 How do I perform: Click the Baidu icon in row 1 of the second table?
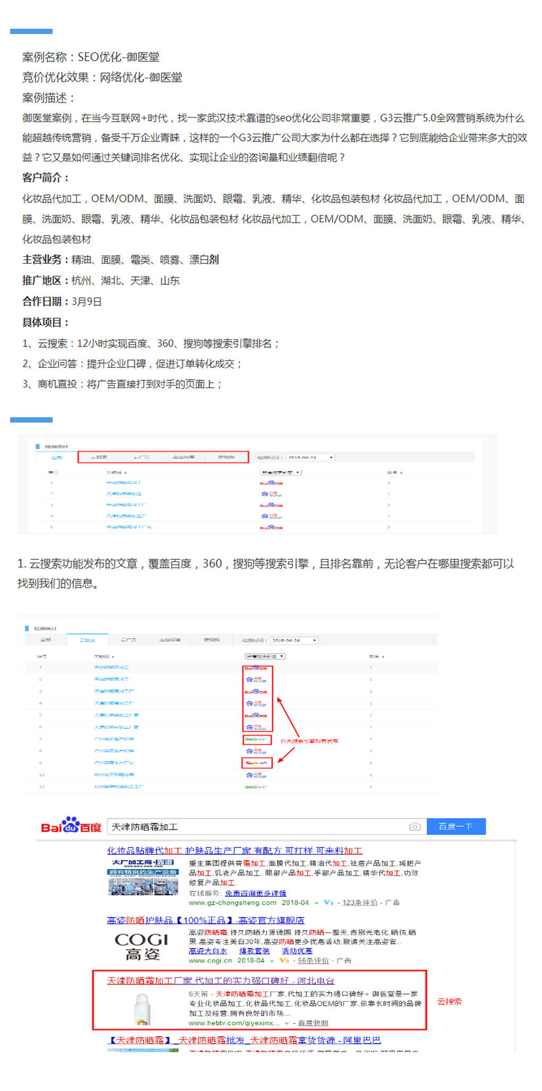point(256,667)
